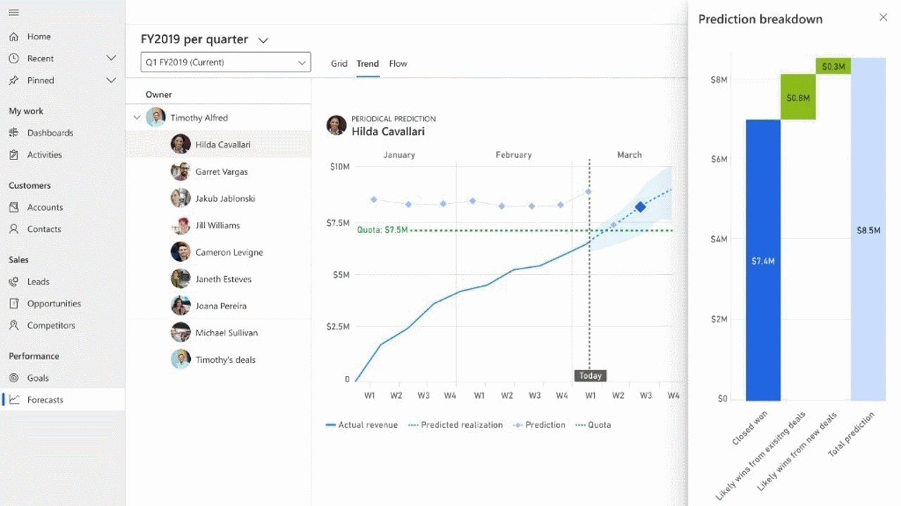Viewport: 901px width, 506px height.
Task: Open Accounts under Customers
Action: 45,207
